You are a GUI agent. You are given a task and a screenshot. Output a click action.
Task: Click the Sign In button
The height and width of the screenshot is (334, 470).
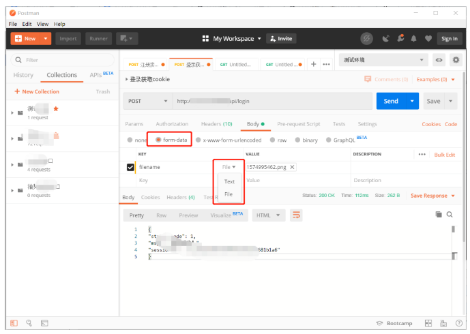[x=450, y=38]
